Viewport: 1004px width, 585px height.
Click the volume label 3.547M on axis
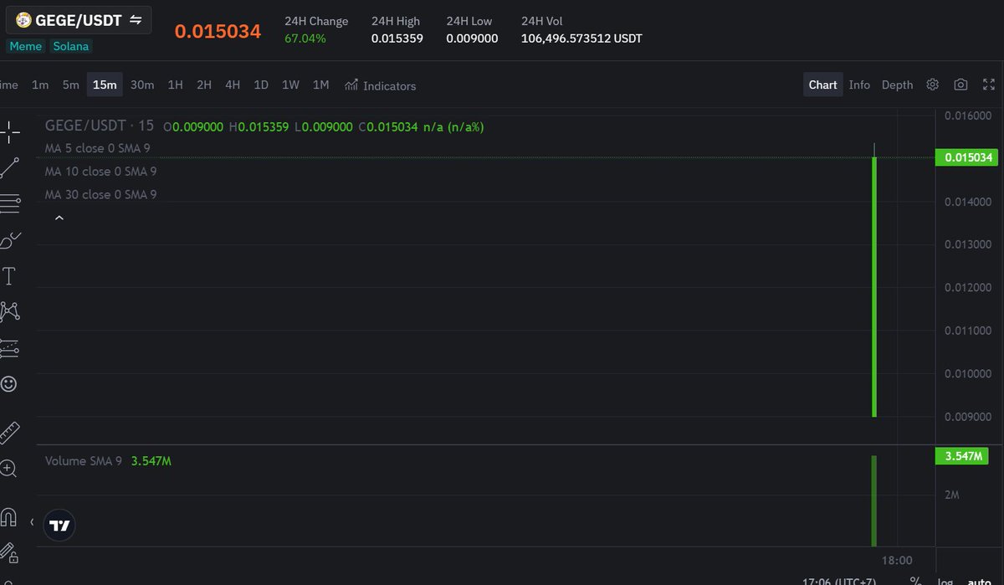pyautogui.click(x=961, y=456)
